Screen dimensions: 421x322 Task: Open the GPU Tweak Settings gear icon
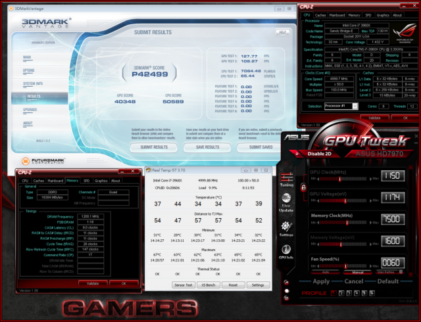click(286, 229)
